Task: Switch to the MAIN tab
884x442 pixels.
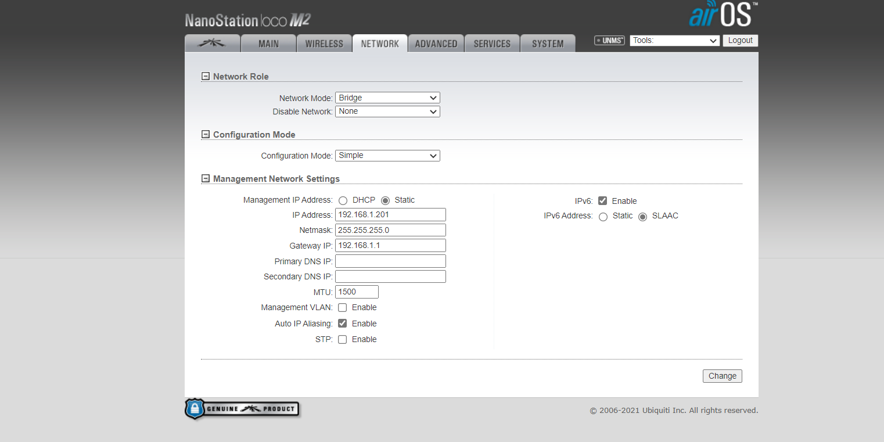Action: click(268, 44)
